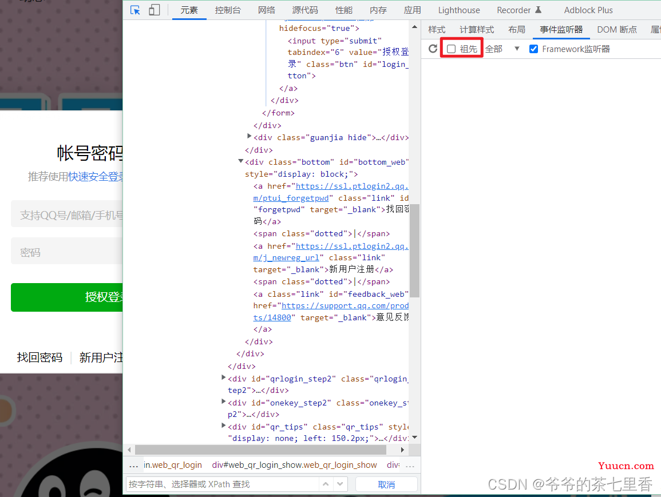Click the 密码 password input field

coord(66,251)
